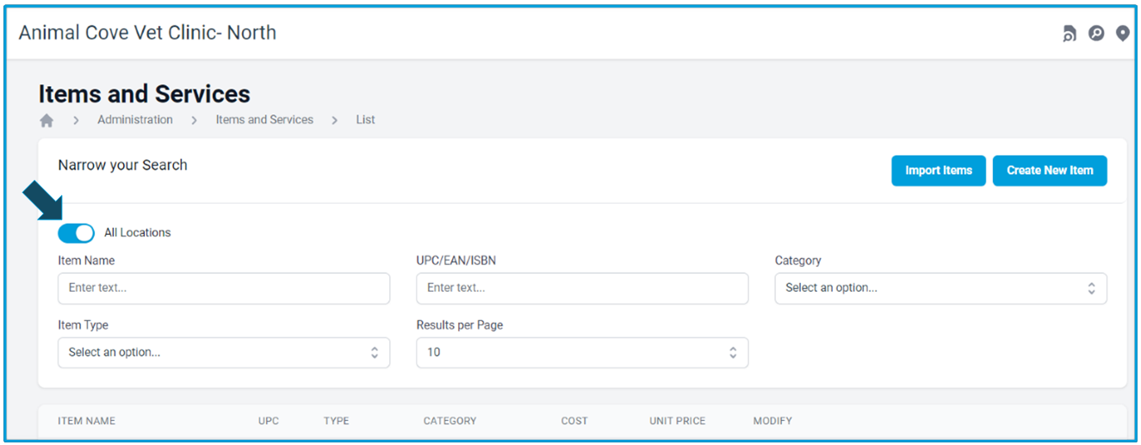Click the Import Items button

coord(939,170)
